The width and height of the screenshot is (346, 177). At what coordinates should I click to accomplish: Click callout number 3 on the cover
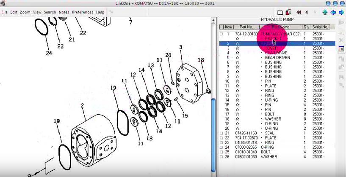coord(181,47)
